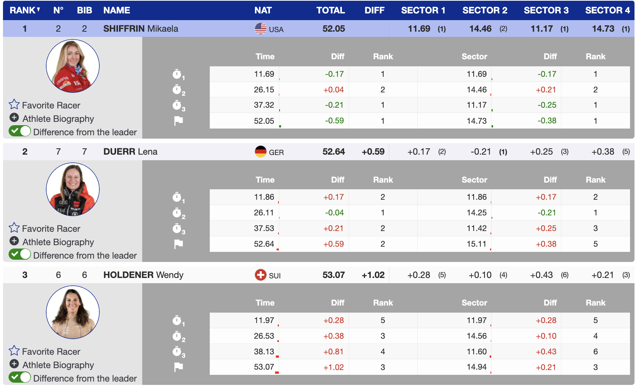Screen dimensions: 636x389
Task: Click Lena Duerr's profile photo
Action: pyautogui.click(x=73, y=189)
